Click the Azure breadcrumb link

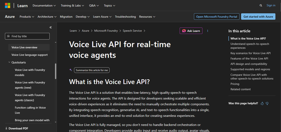click(x=85, y=31)
